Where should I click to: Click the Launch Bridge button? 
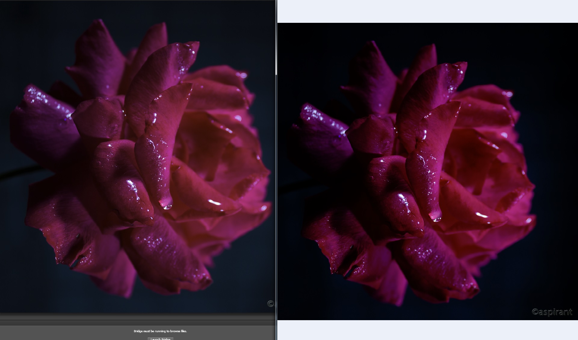(x=160, y=338)
